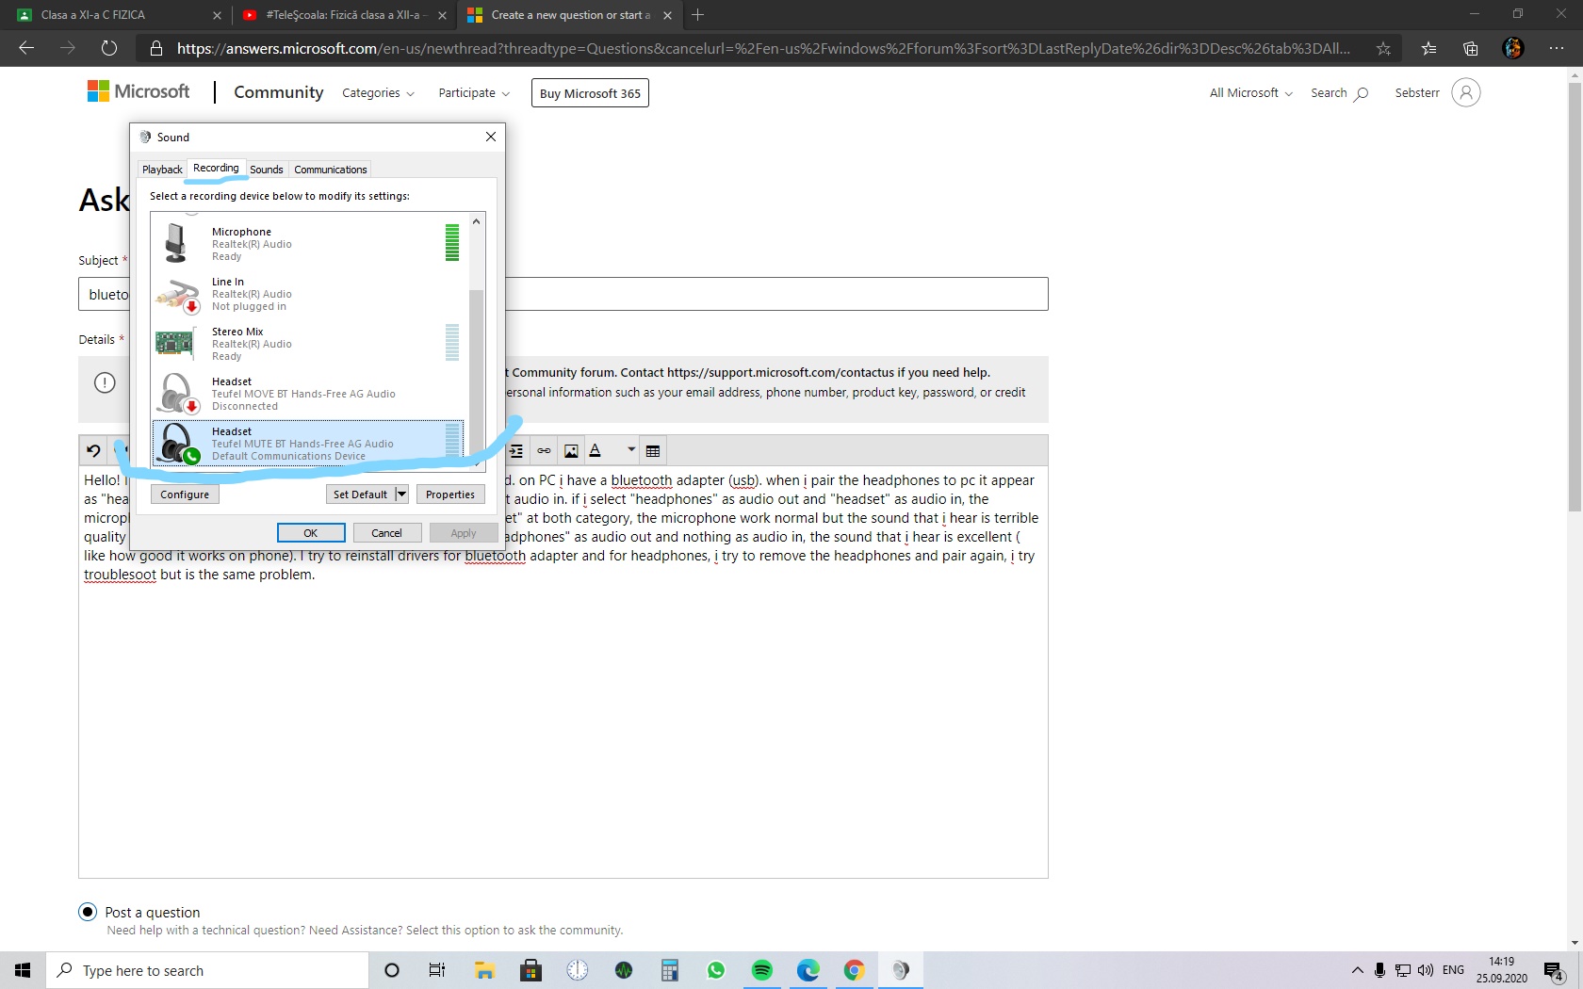Click the taskbar search box

207,970
